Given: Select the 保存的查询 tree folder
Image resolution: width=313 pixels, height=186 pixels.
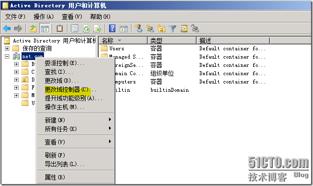Looking at the screenshot, I should [37, 48].
